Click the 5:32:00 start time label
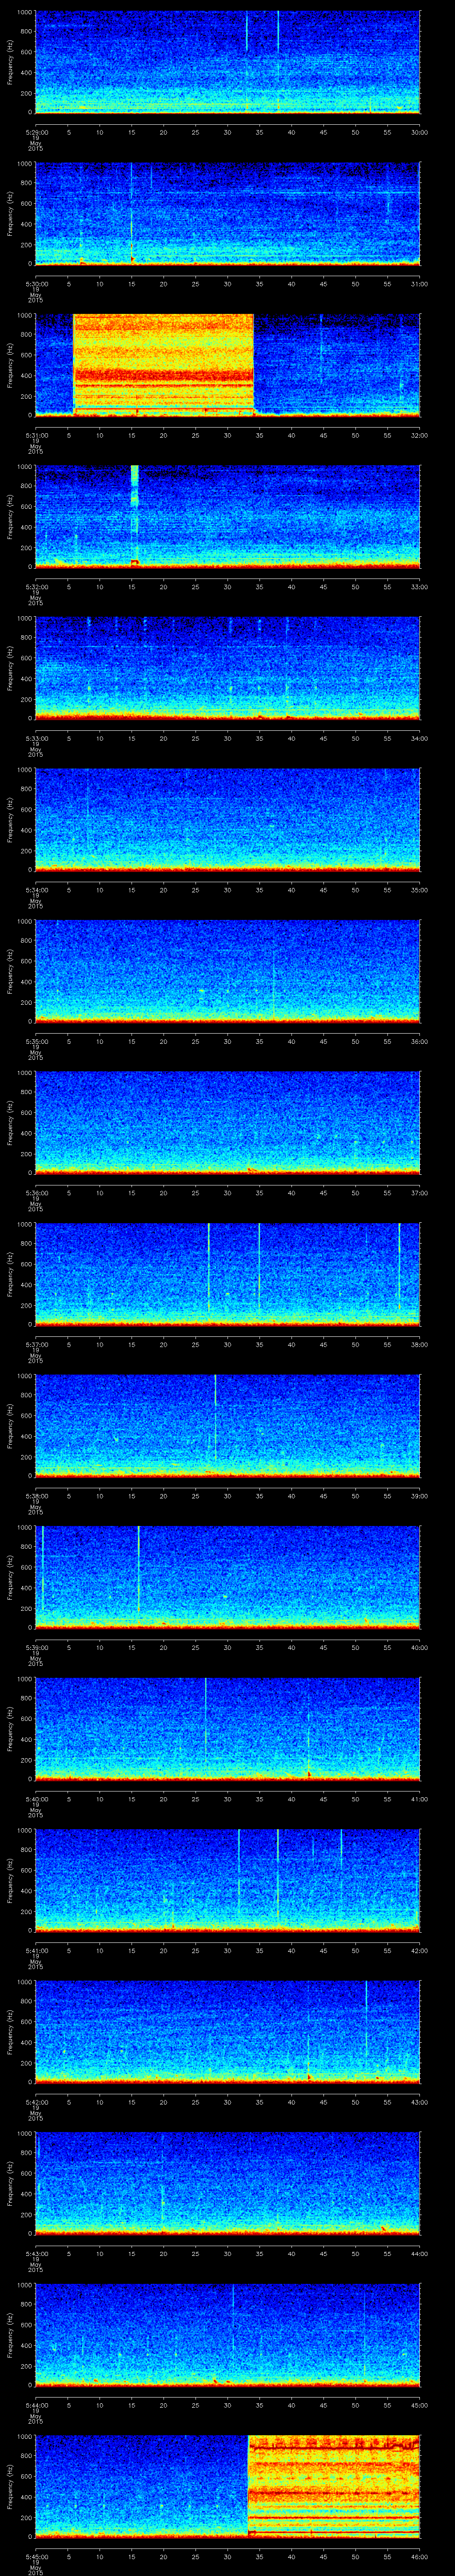Image resolution: width=455 pixels, height=2576 pixels. click(x=36, y=586)
